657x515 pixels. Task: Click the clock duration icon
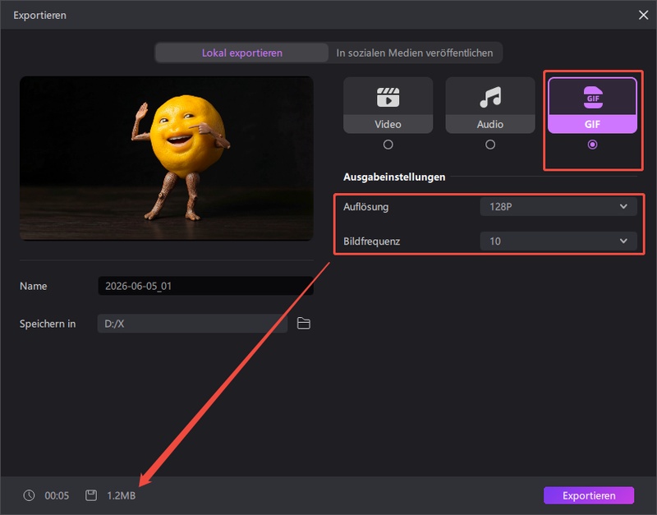pos(29,495)
